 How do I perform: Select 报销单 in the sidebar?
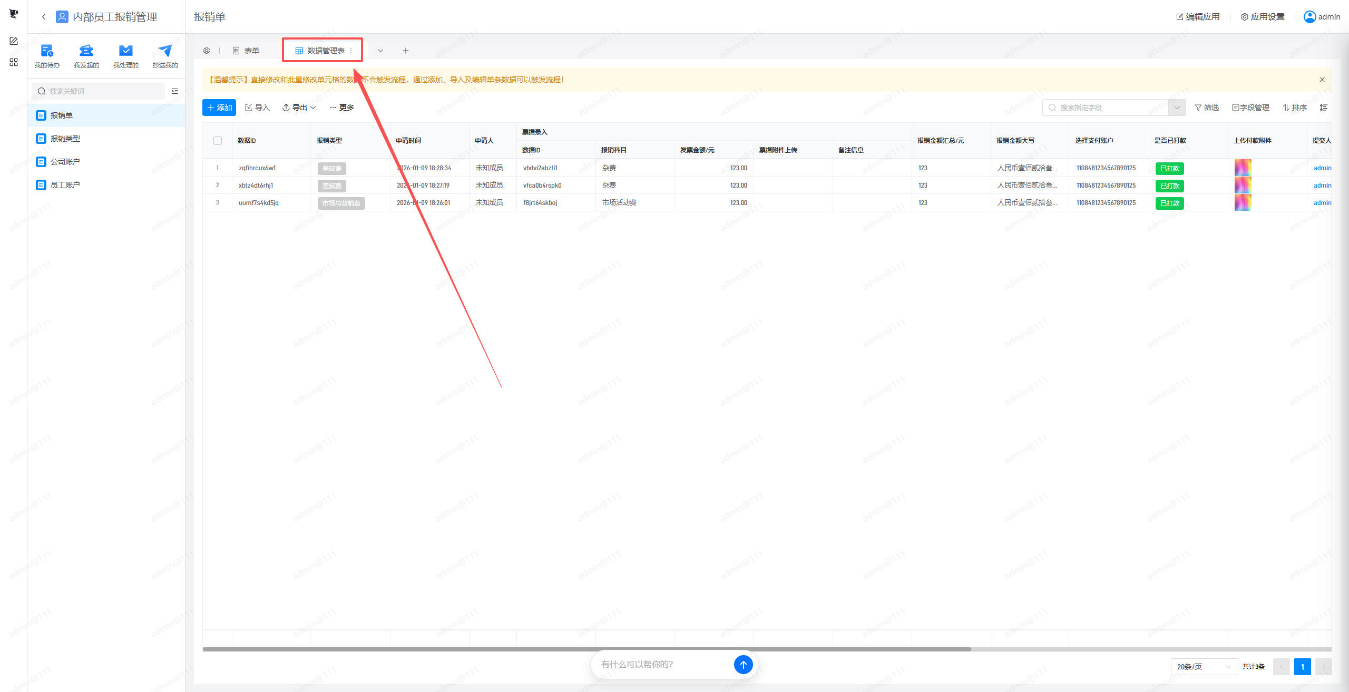(x=106, y=115)
